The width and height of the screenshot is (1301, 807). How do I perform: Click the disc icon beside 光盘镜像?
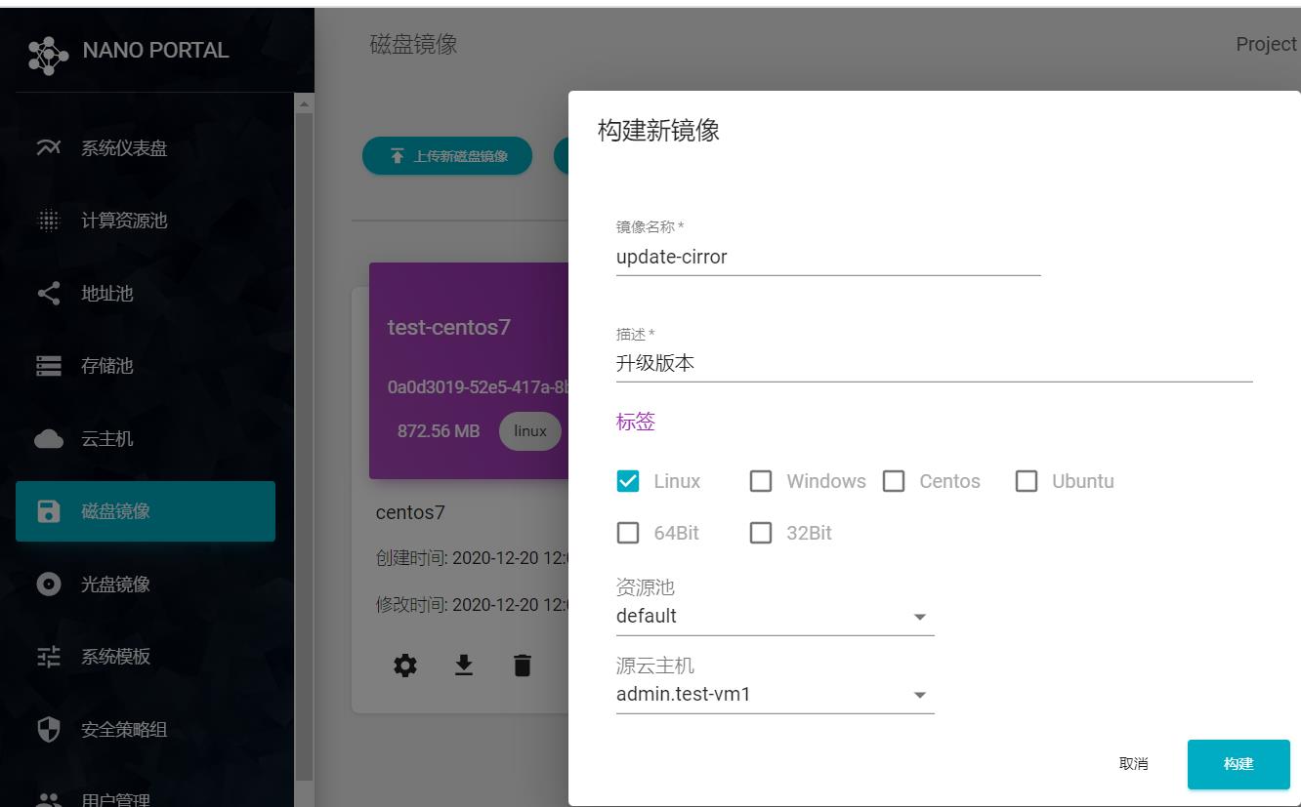pyautogui.click(x=48, y=585)
